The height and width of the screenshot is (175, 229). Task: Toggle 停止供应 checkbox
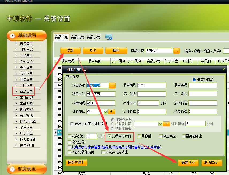click(161, 136)
